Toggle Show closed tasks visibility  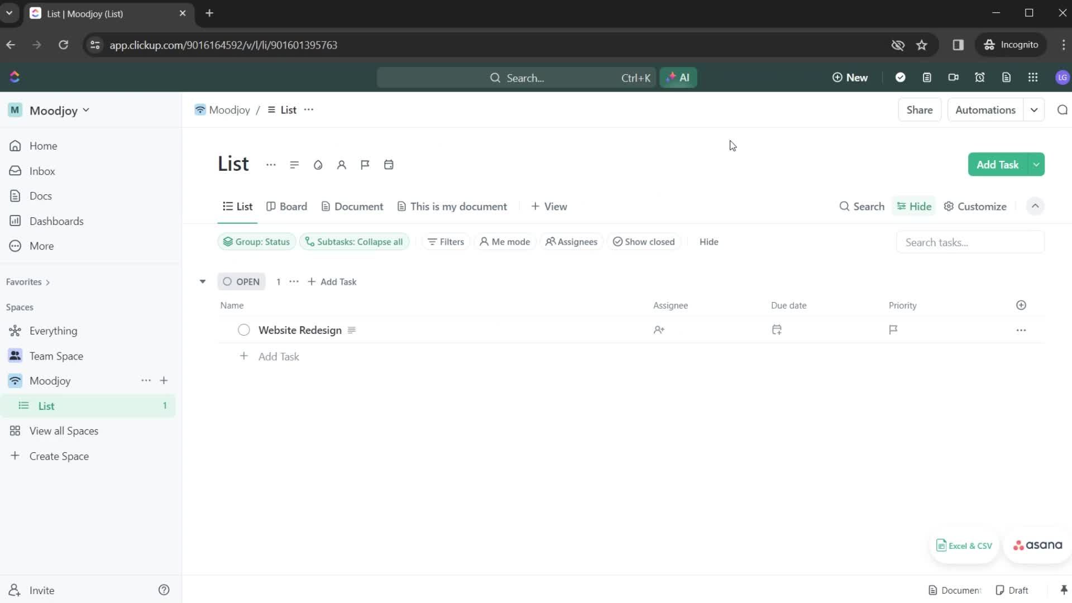pos(645,242)
